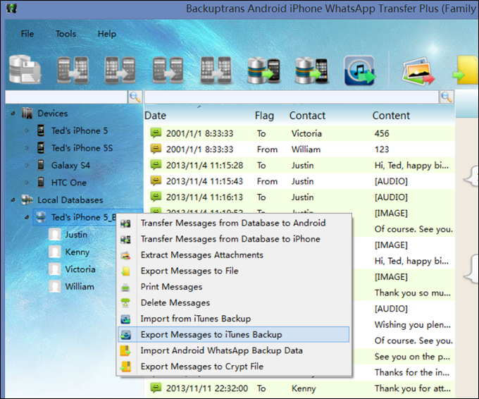This screenshot has width=479, height=399.
Task: Choose Export Messages to Crypt File
Action: [233, 367]
